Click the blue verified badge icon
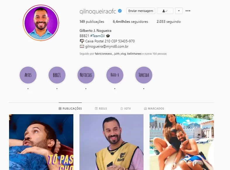The width and height of the screenshot is (230, 170). [120, 11]
